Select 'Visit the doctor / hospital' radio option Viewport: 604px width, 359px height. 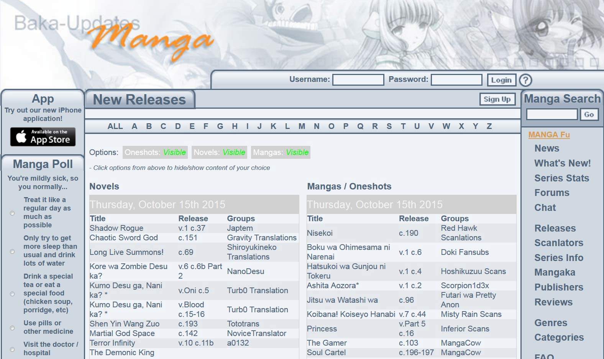click(x=12, y=349)
